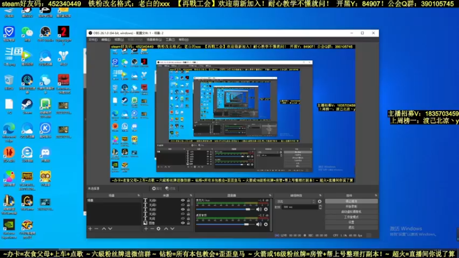Image resolution: width=459 pixels, height=258 pixels.
Task: Move scene down in Scenes panel
Action: [110, 228]
